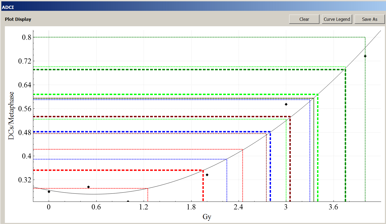Click the Plot Display panel heading
The width and height of the screenshot is (386, 224).
[x=18, y=19]
